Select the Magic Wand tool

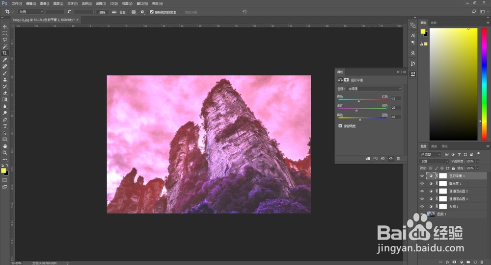(x=5, y=46)
